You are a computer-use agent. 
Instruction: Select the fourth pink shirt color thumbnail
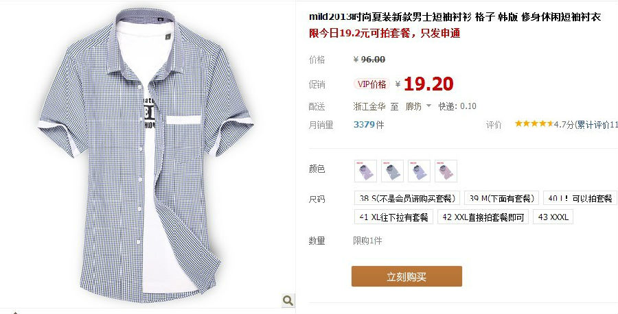(x=446, y=171)
